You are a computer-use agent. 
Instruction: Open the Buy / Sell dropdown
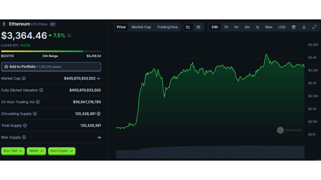[13, 151]
